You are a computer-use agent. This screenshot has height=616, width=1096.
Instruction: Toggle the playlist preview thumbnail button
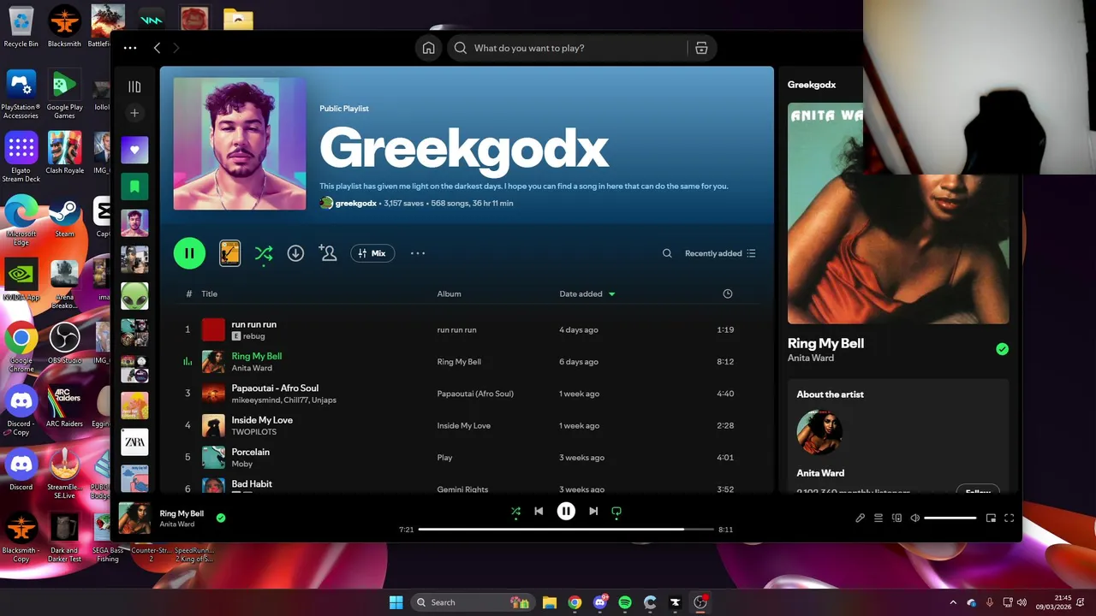pyautogui.click(x=229, y=253)
